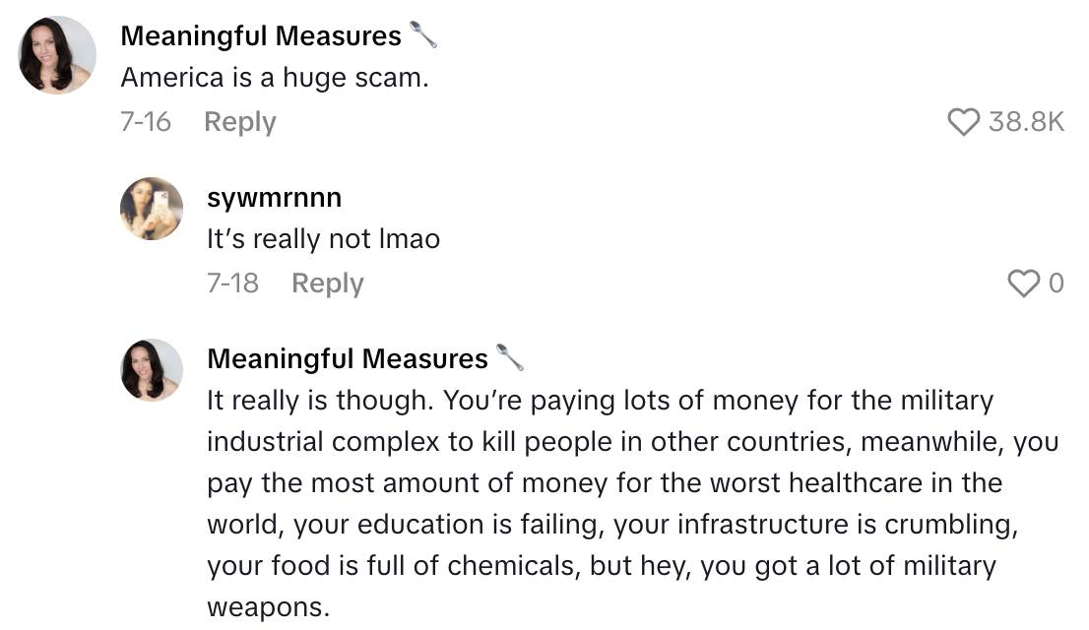Open sywmrnnn's profile picture
This screenshot has height=630, width=1089.
click(x=152, y=209)
